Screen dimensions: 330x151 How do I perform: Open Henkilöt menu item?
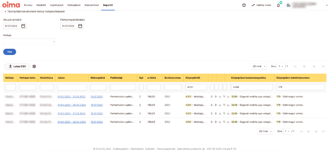coord(41,5)
